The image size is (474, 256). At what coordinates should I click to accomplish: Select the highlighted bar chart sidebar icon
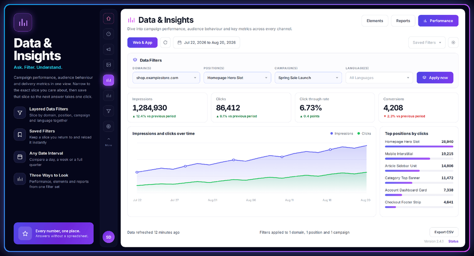point(108,80)
